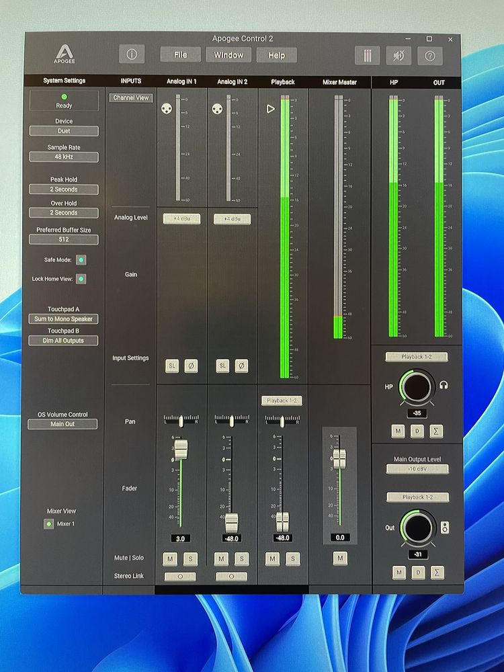Mute the main Out output

[399, 573]
